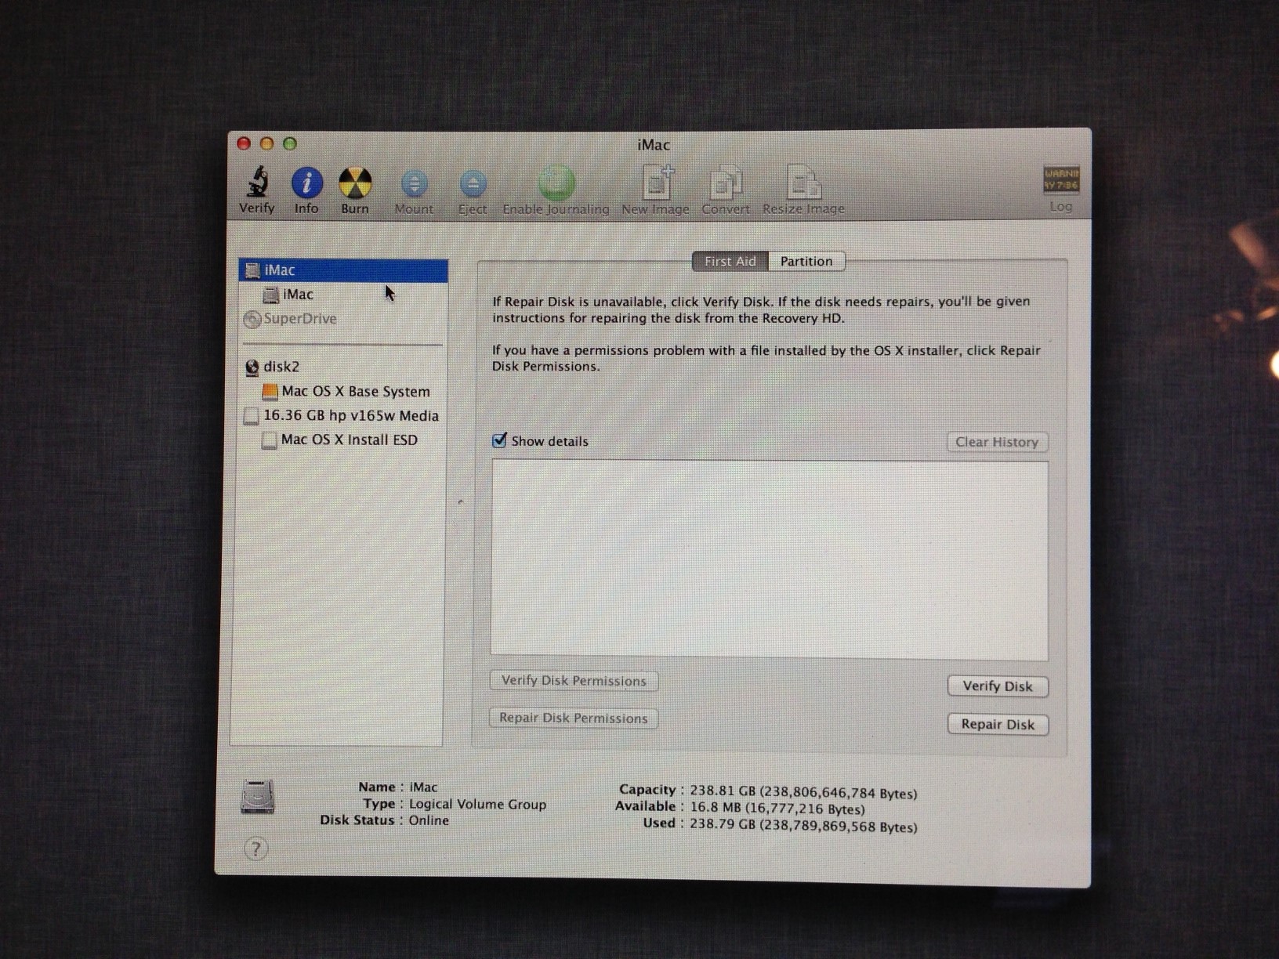The width and height of the screenshot is (1279, 959).
Task: Minimize the window with the yellow button
Action: tap(266, 143)
